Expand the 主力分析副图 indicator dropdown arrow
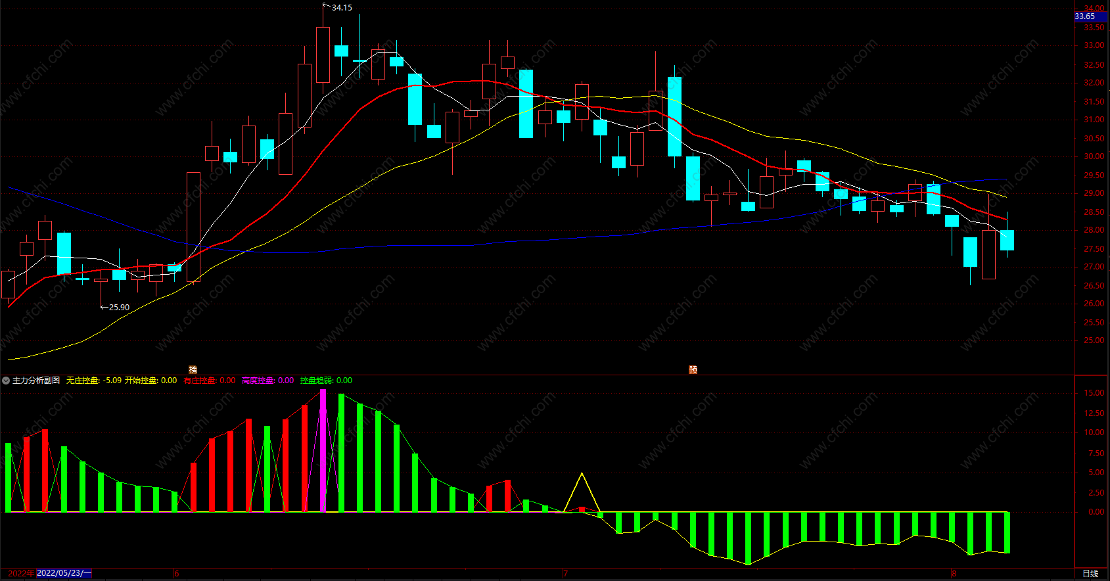Viewport: 1110px width, 581px height. click(x=6, y=381)
